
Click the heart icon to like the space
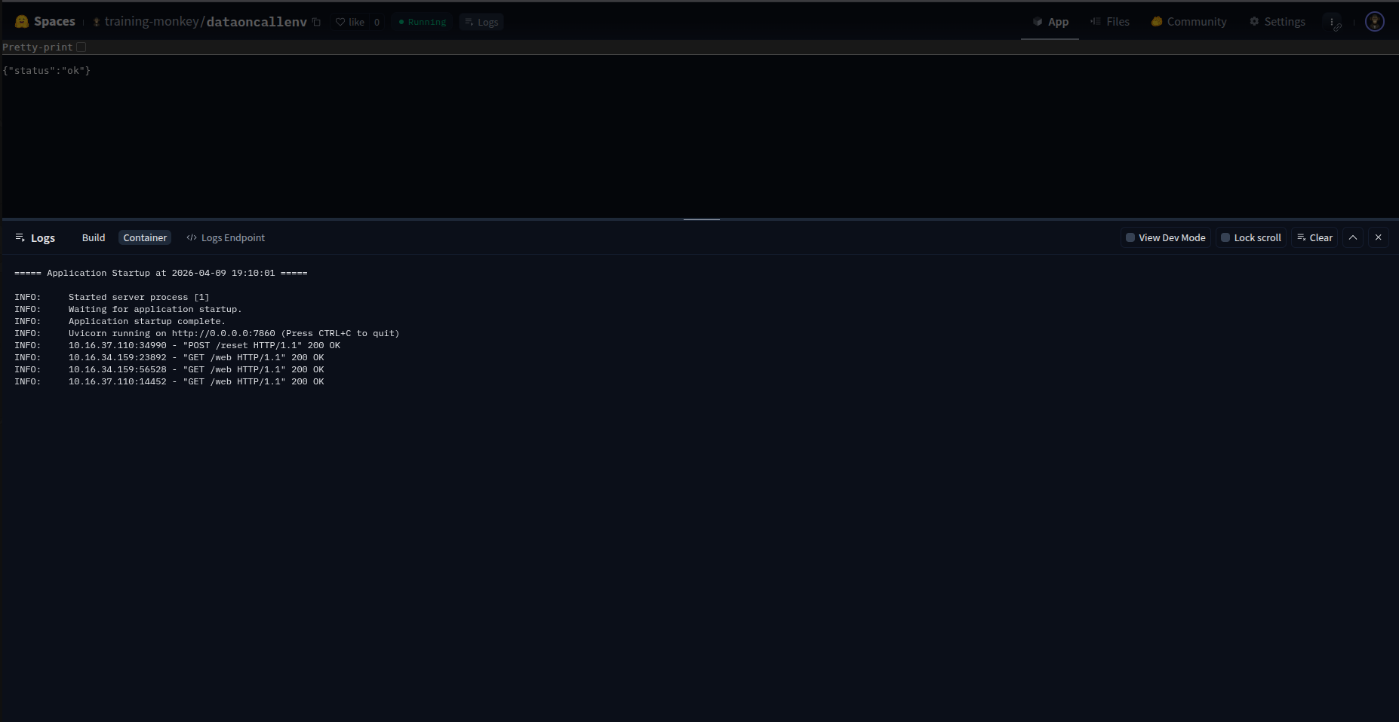[340, 22]
